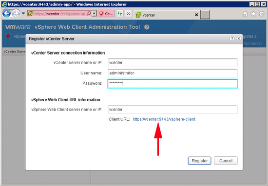Open the https://vcenter:9443/vsphere-client link
268x186 pixels.
(164, 119)
